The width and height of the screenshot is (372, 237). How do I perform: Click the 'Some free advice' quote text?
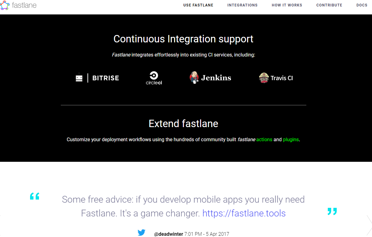point(183,206)
